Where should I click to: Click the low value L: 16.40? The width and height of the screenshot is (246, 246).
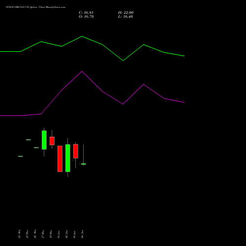(x=125, y=17)
